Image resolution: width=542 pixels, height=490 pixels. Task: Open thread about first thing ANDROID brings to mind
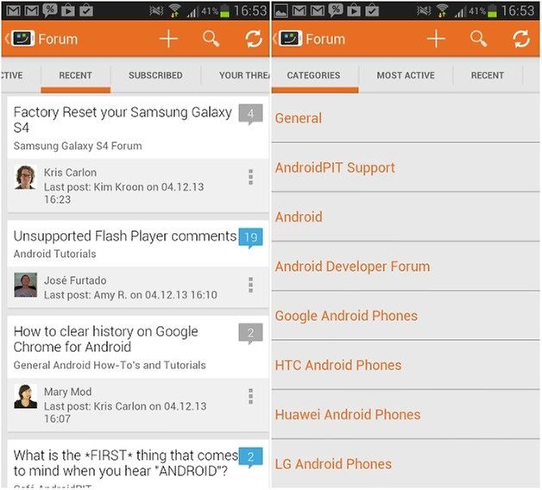coord(126,463)
